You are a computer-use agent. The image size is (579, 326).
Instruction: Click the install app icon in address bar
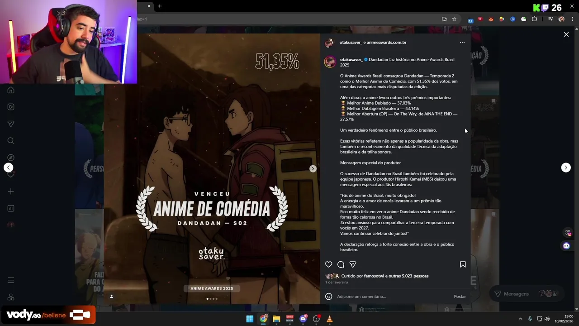tap(444, 19)
